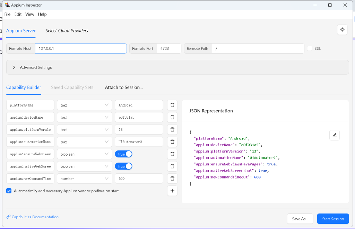
Task: Delete the appium:platformVersion capability row
Action: click(x=172, y=129)
